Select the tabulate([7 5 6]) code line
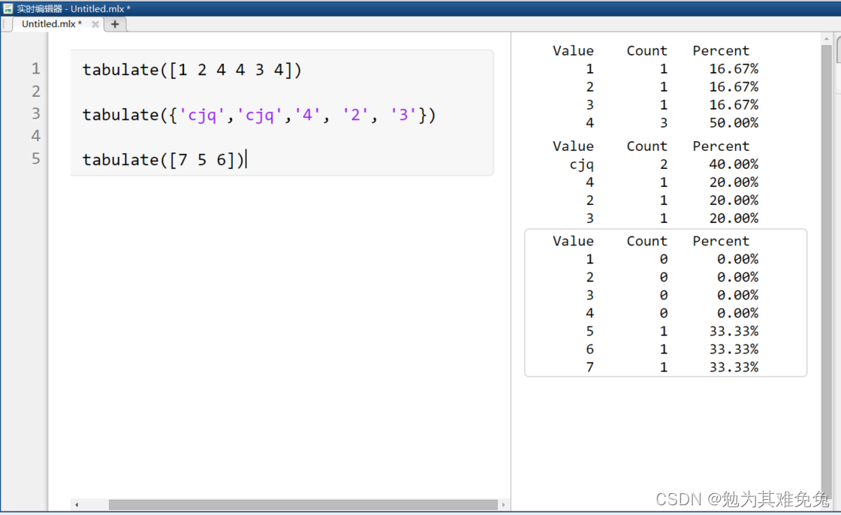This screenshot has height=515, width=841. point(164,159)
